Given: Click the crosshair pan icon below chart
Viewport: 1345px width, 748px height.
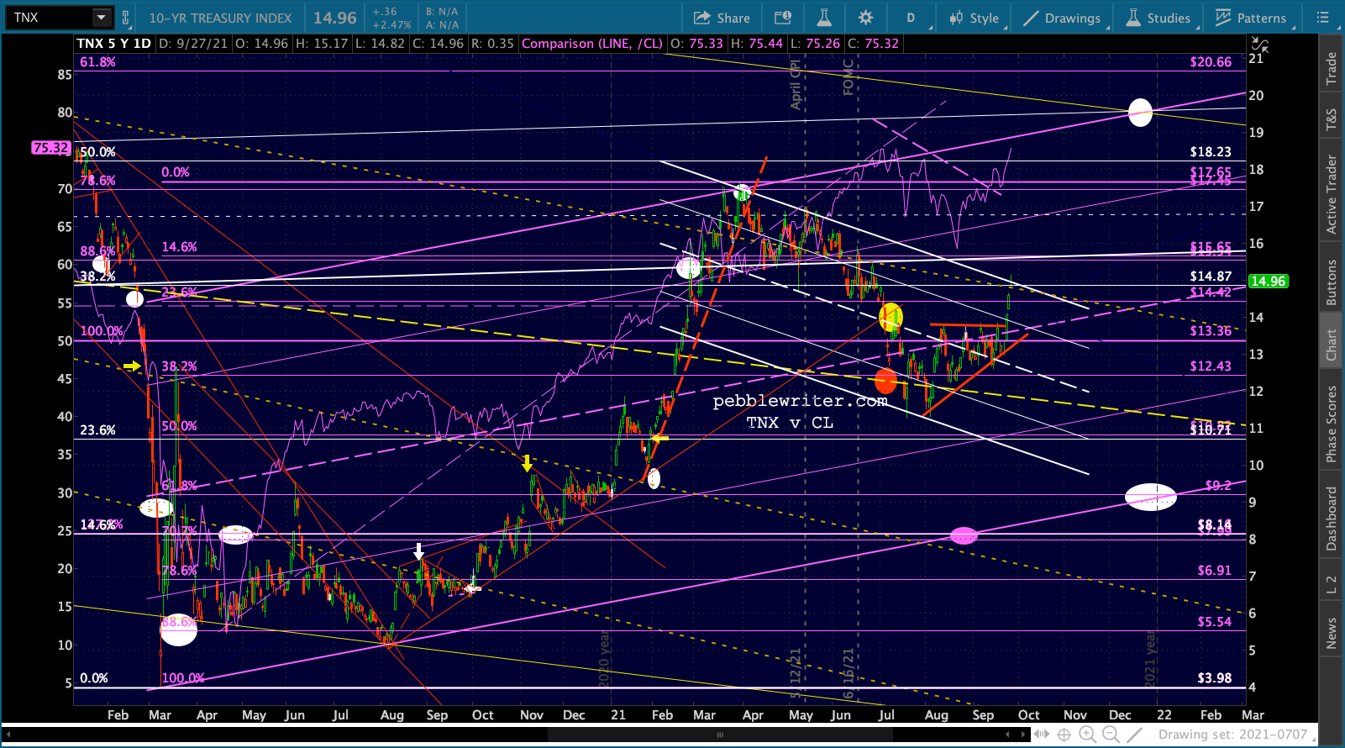Looking at the screenshot, I should (x=1064, y=735).
